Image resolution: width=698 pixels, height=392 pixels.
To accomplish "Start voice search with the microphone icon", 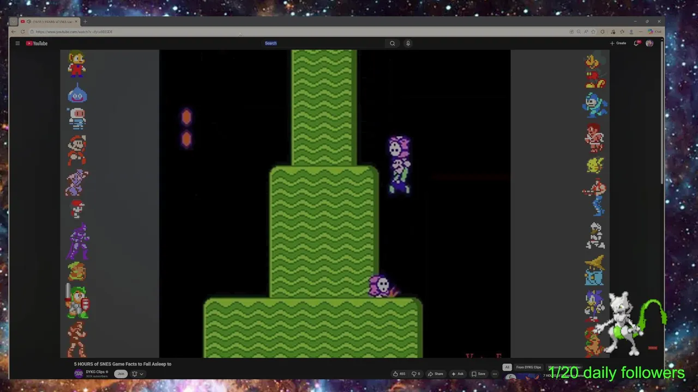I will [408, 43].
